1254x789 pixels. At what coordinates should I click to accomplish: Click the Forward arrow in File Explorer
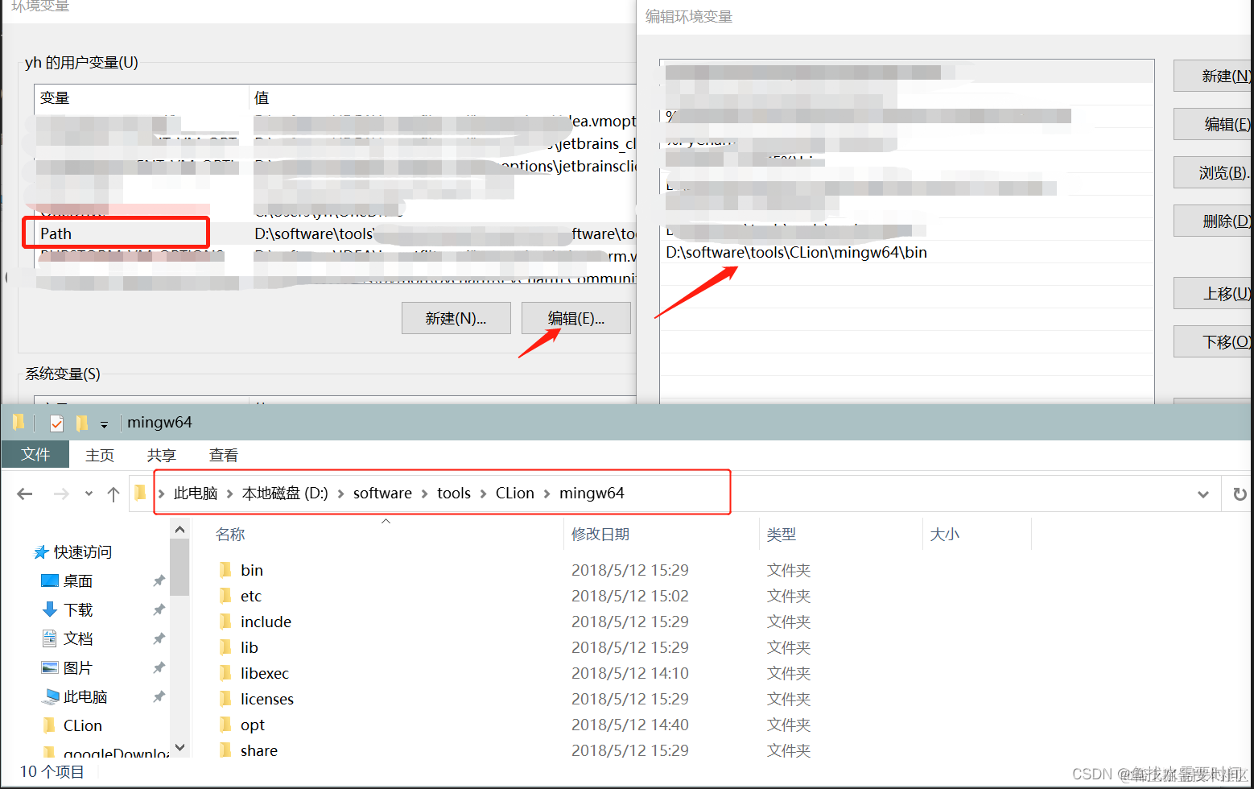point(61,494)
